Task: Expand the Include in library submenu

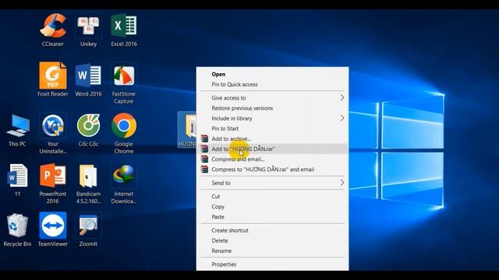Action: (x=272, y=118)
